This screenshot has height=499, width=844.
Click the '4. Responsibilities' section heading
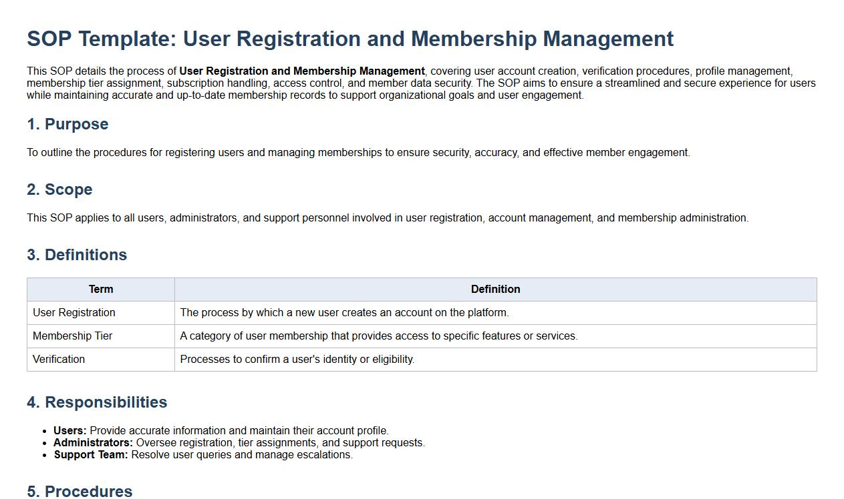97,402
